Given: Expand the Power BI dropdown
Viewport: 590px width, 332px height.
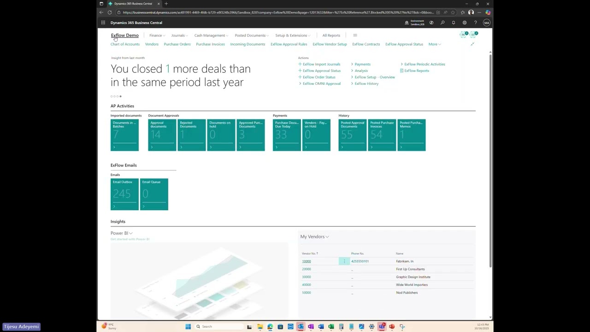Looking at the screenshot, I should [x=121, y=233].
